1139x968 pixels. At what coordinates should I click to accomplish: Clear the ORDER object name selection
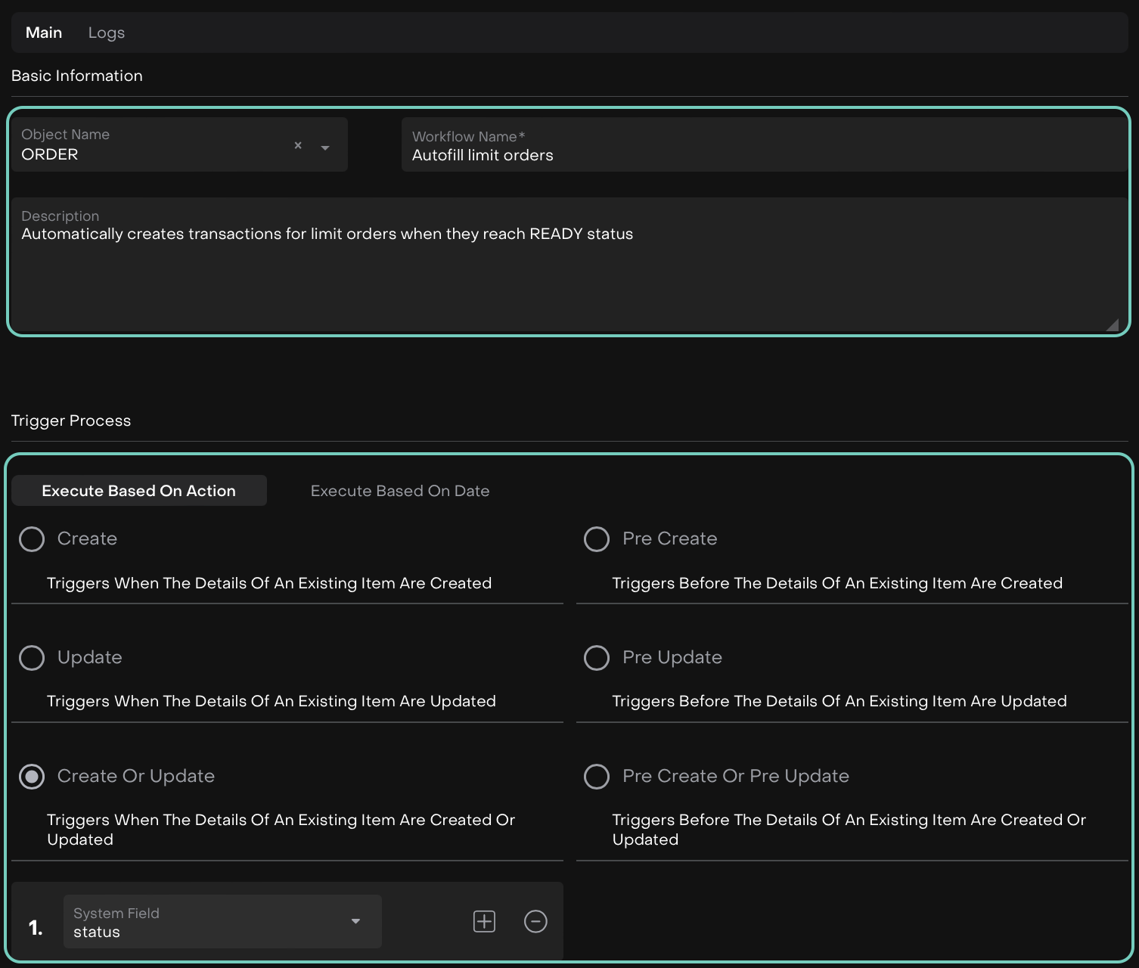click(298, 145)
